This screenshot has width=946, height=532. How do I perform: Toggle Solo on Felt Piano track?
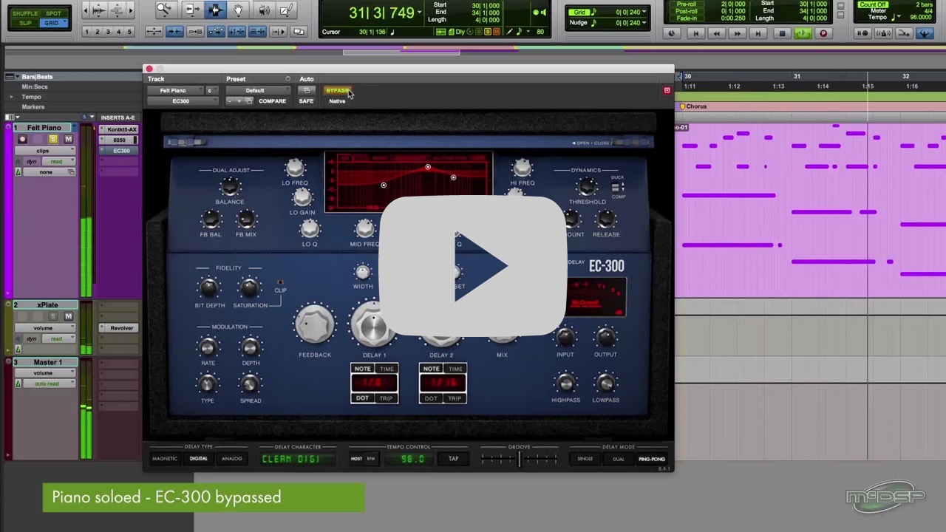pyautogui.click(x=53, y=139)
